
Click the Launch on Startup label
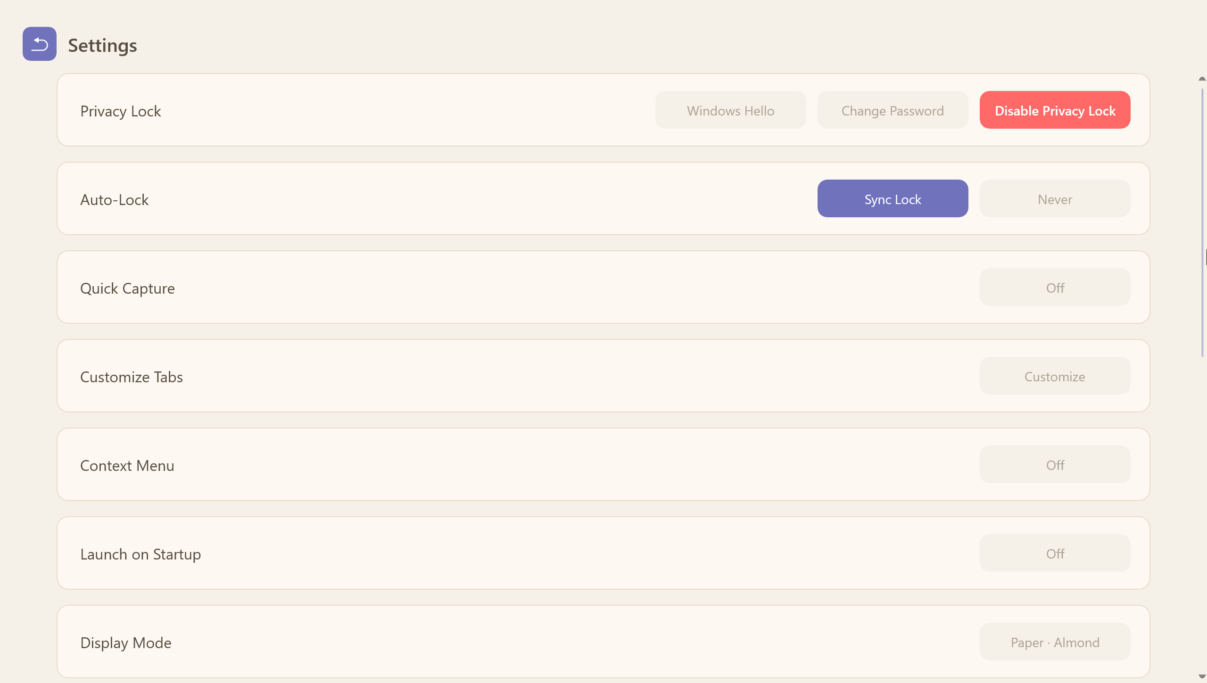[141, 554]
